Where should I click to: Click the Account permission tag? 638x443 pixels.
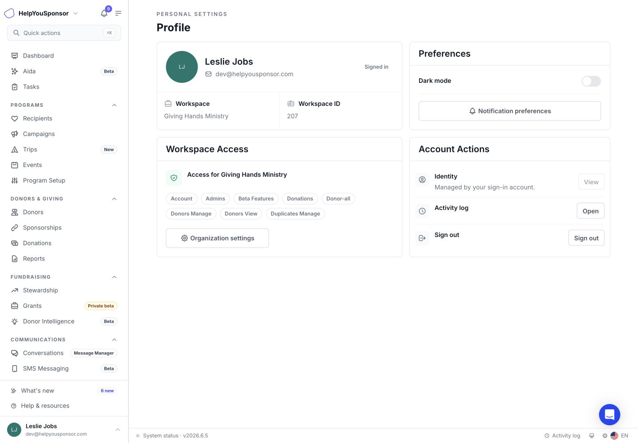182,199
